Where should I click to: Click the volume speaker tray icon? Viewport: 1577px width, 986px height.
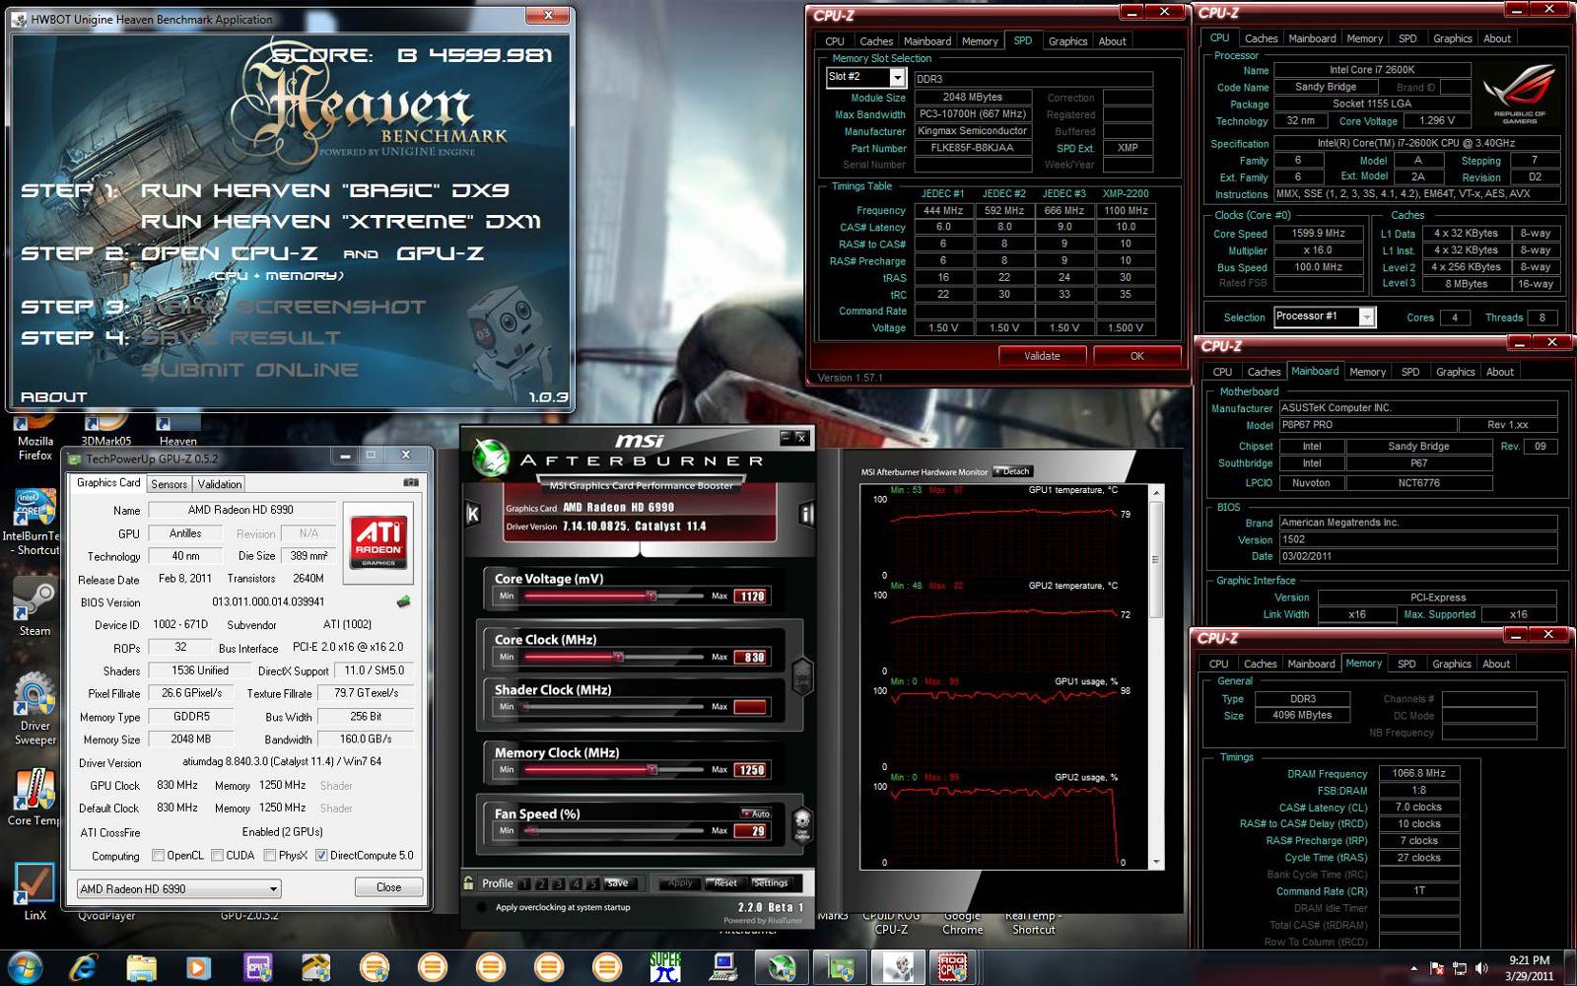point(1481,968)
